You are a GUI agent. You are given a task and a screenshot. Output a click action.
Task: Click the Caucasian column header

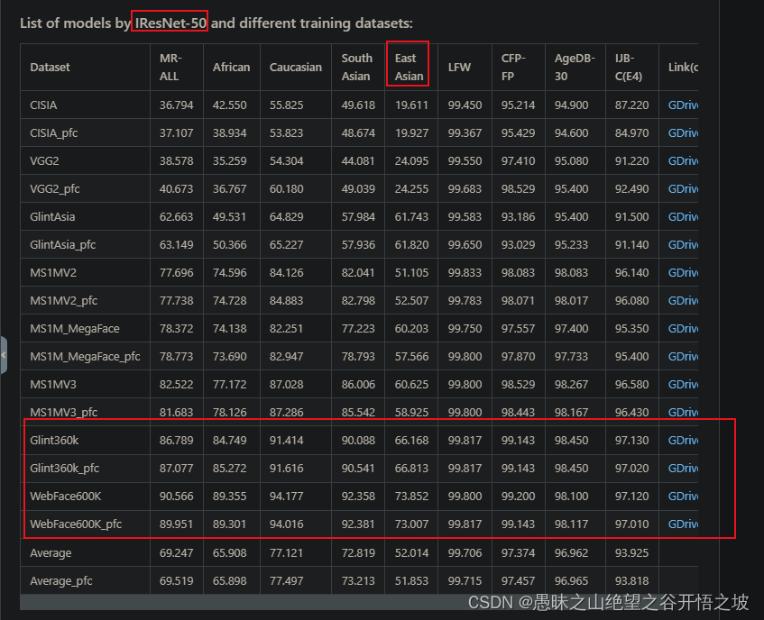coord(296,68)
